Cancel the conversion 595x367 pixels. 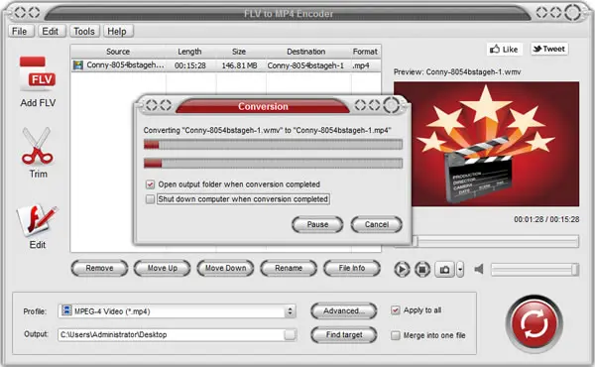tap(377, 225)
